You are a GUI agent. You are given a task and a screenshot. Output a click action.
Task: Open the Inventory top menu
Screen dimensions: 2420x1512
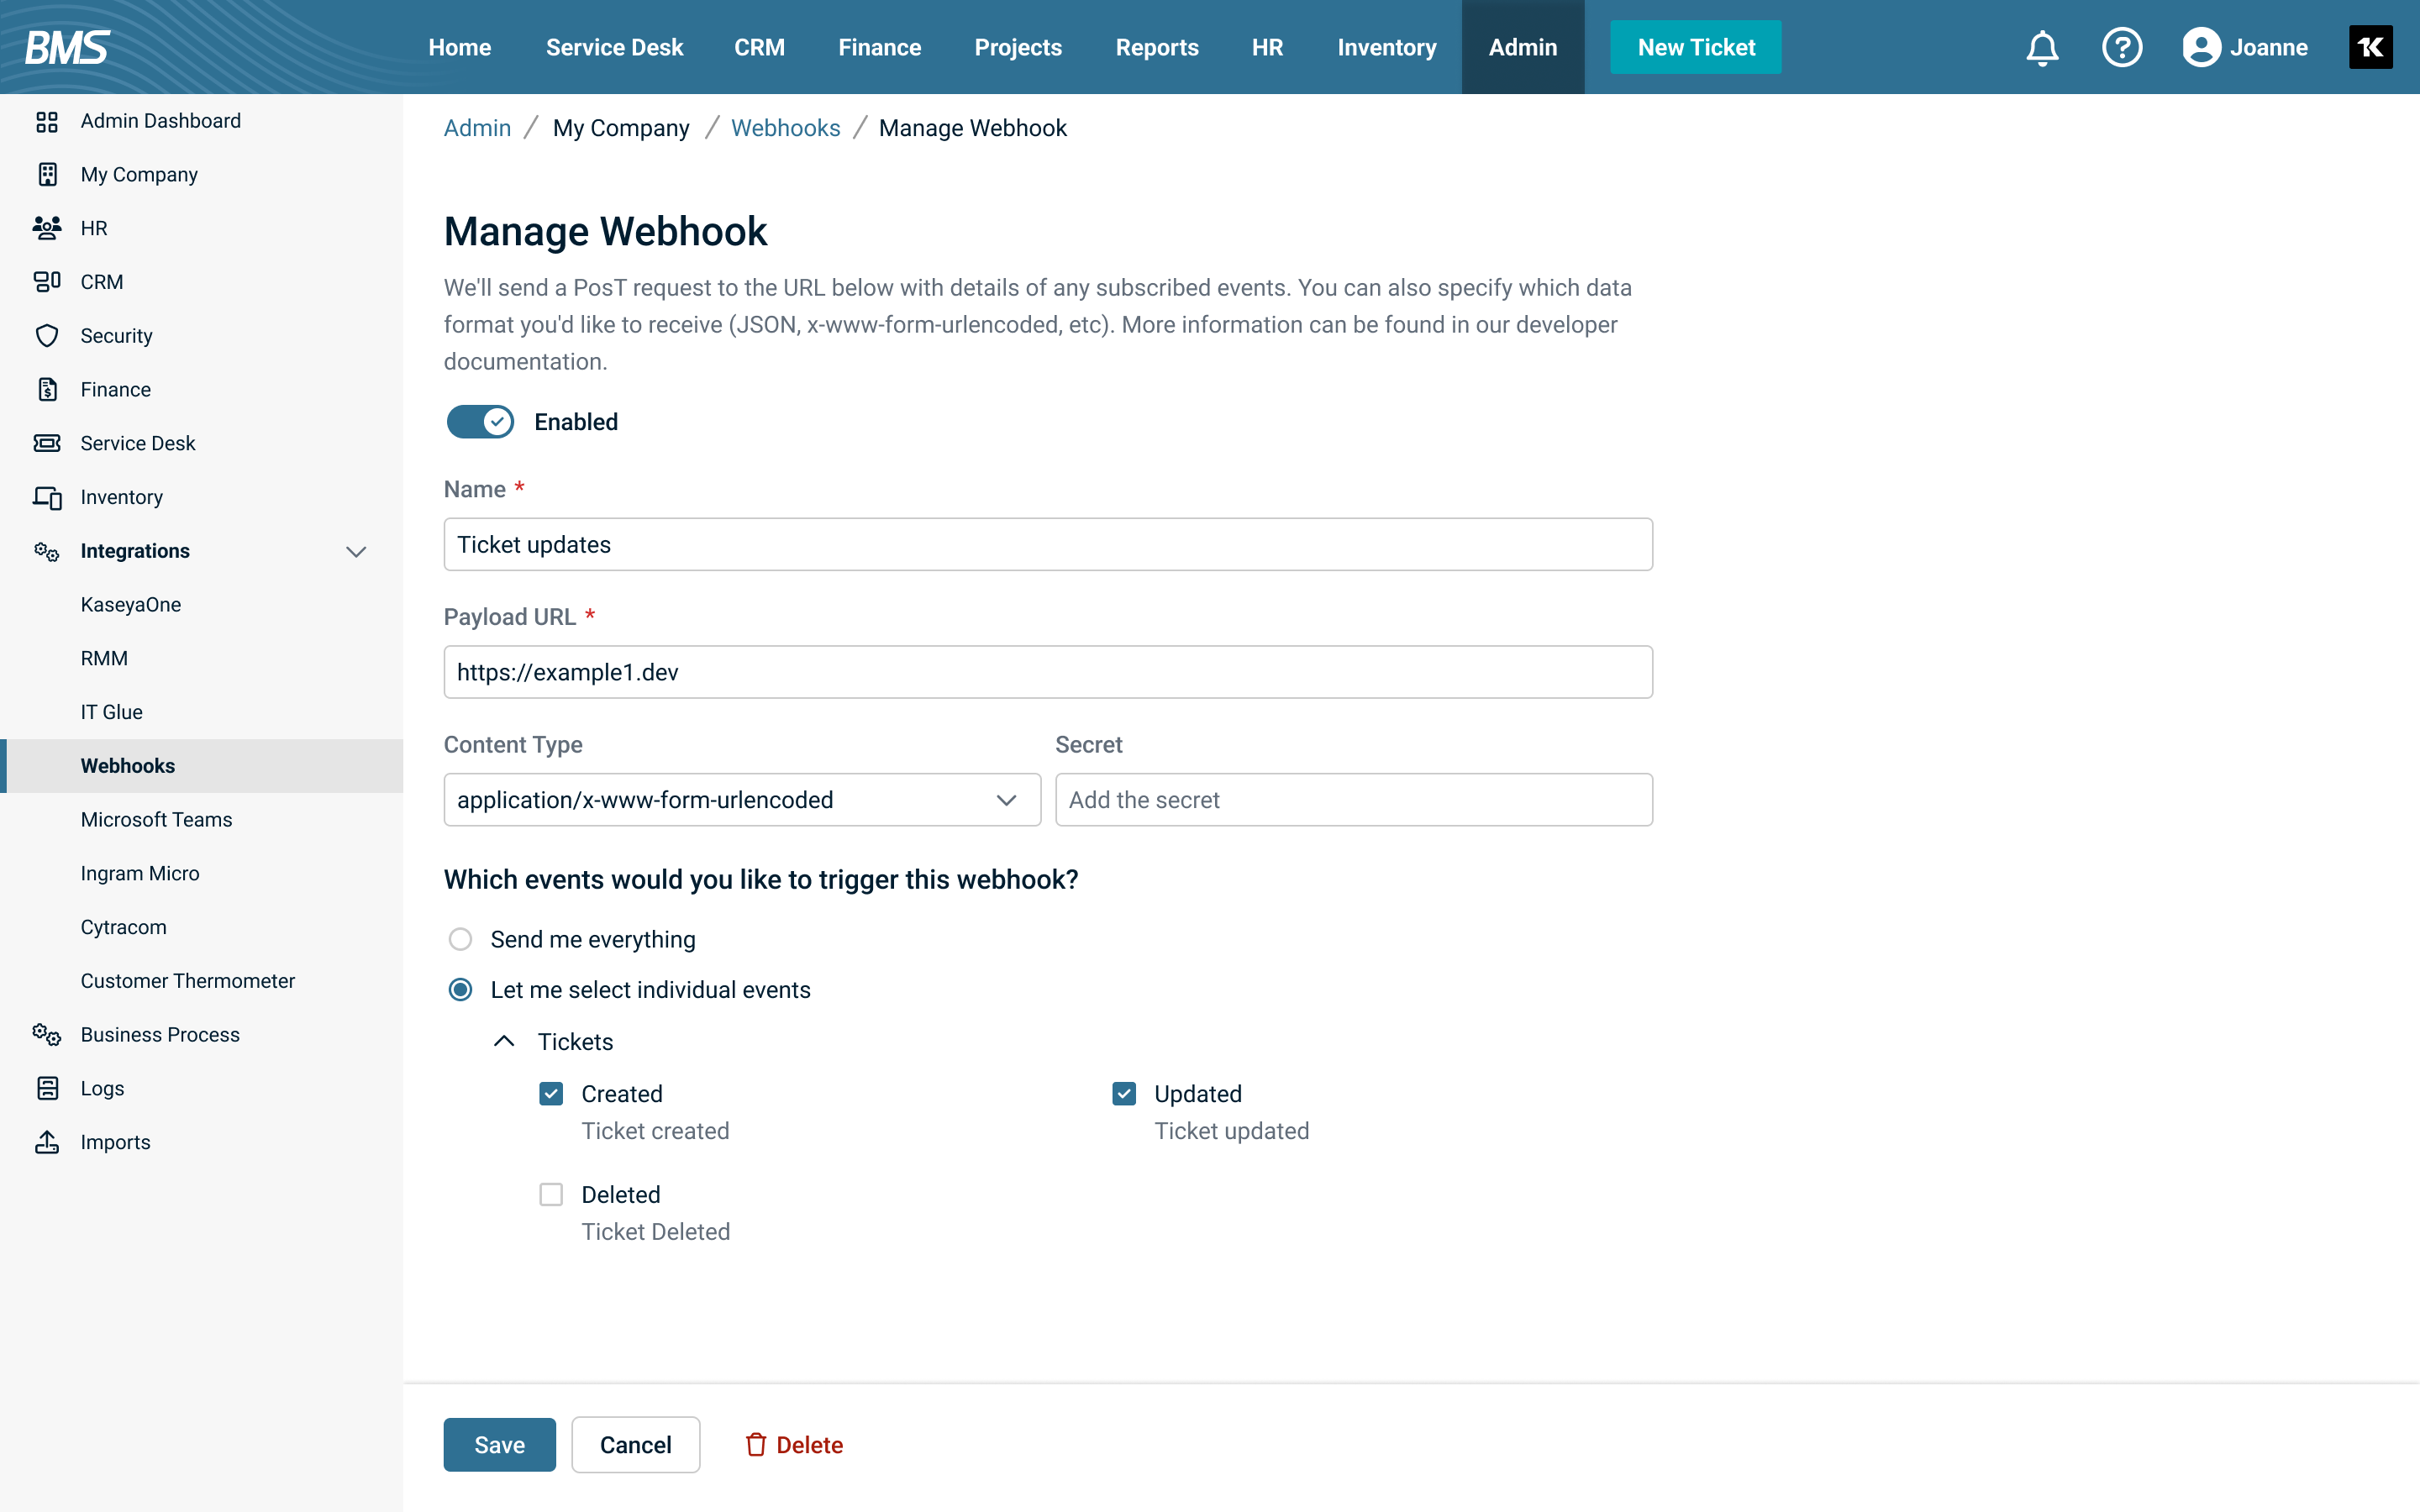(1386, 47)
